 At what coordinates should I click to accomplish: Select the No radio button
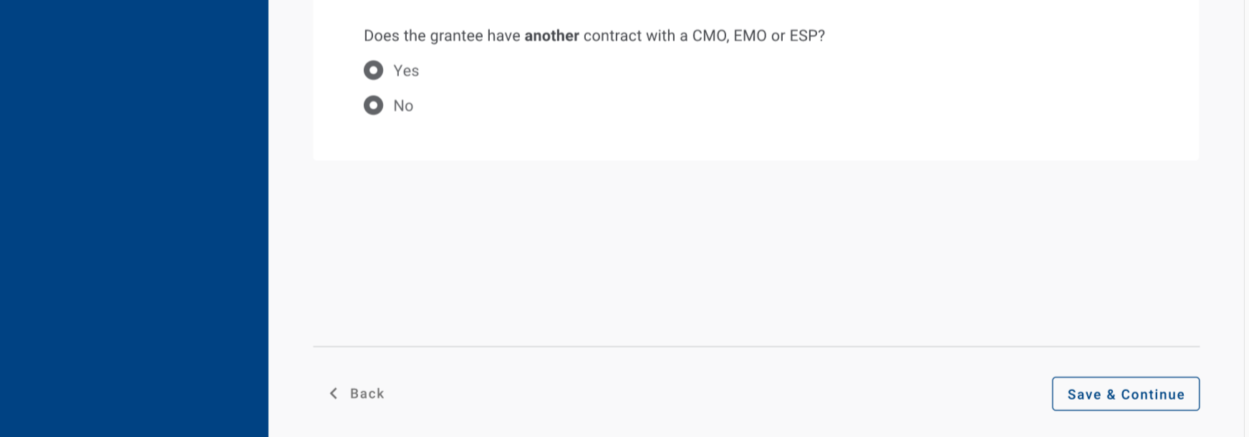(x=373, y=105)
